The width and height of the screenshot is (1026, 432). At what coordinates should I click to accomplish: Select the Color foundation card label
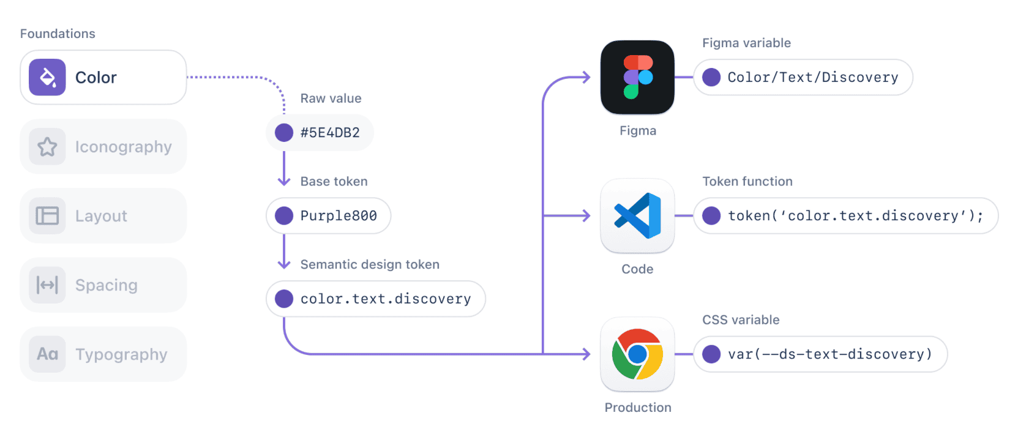click(96, 78)
